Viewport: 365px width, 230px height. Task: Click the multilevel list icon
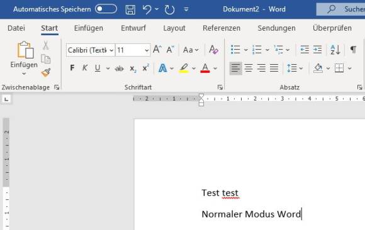click(x=278, y=50)
